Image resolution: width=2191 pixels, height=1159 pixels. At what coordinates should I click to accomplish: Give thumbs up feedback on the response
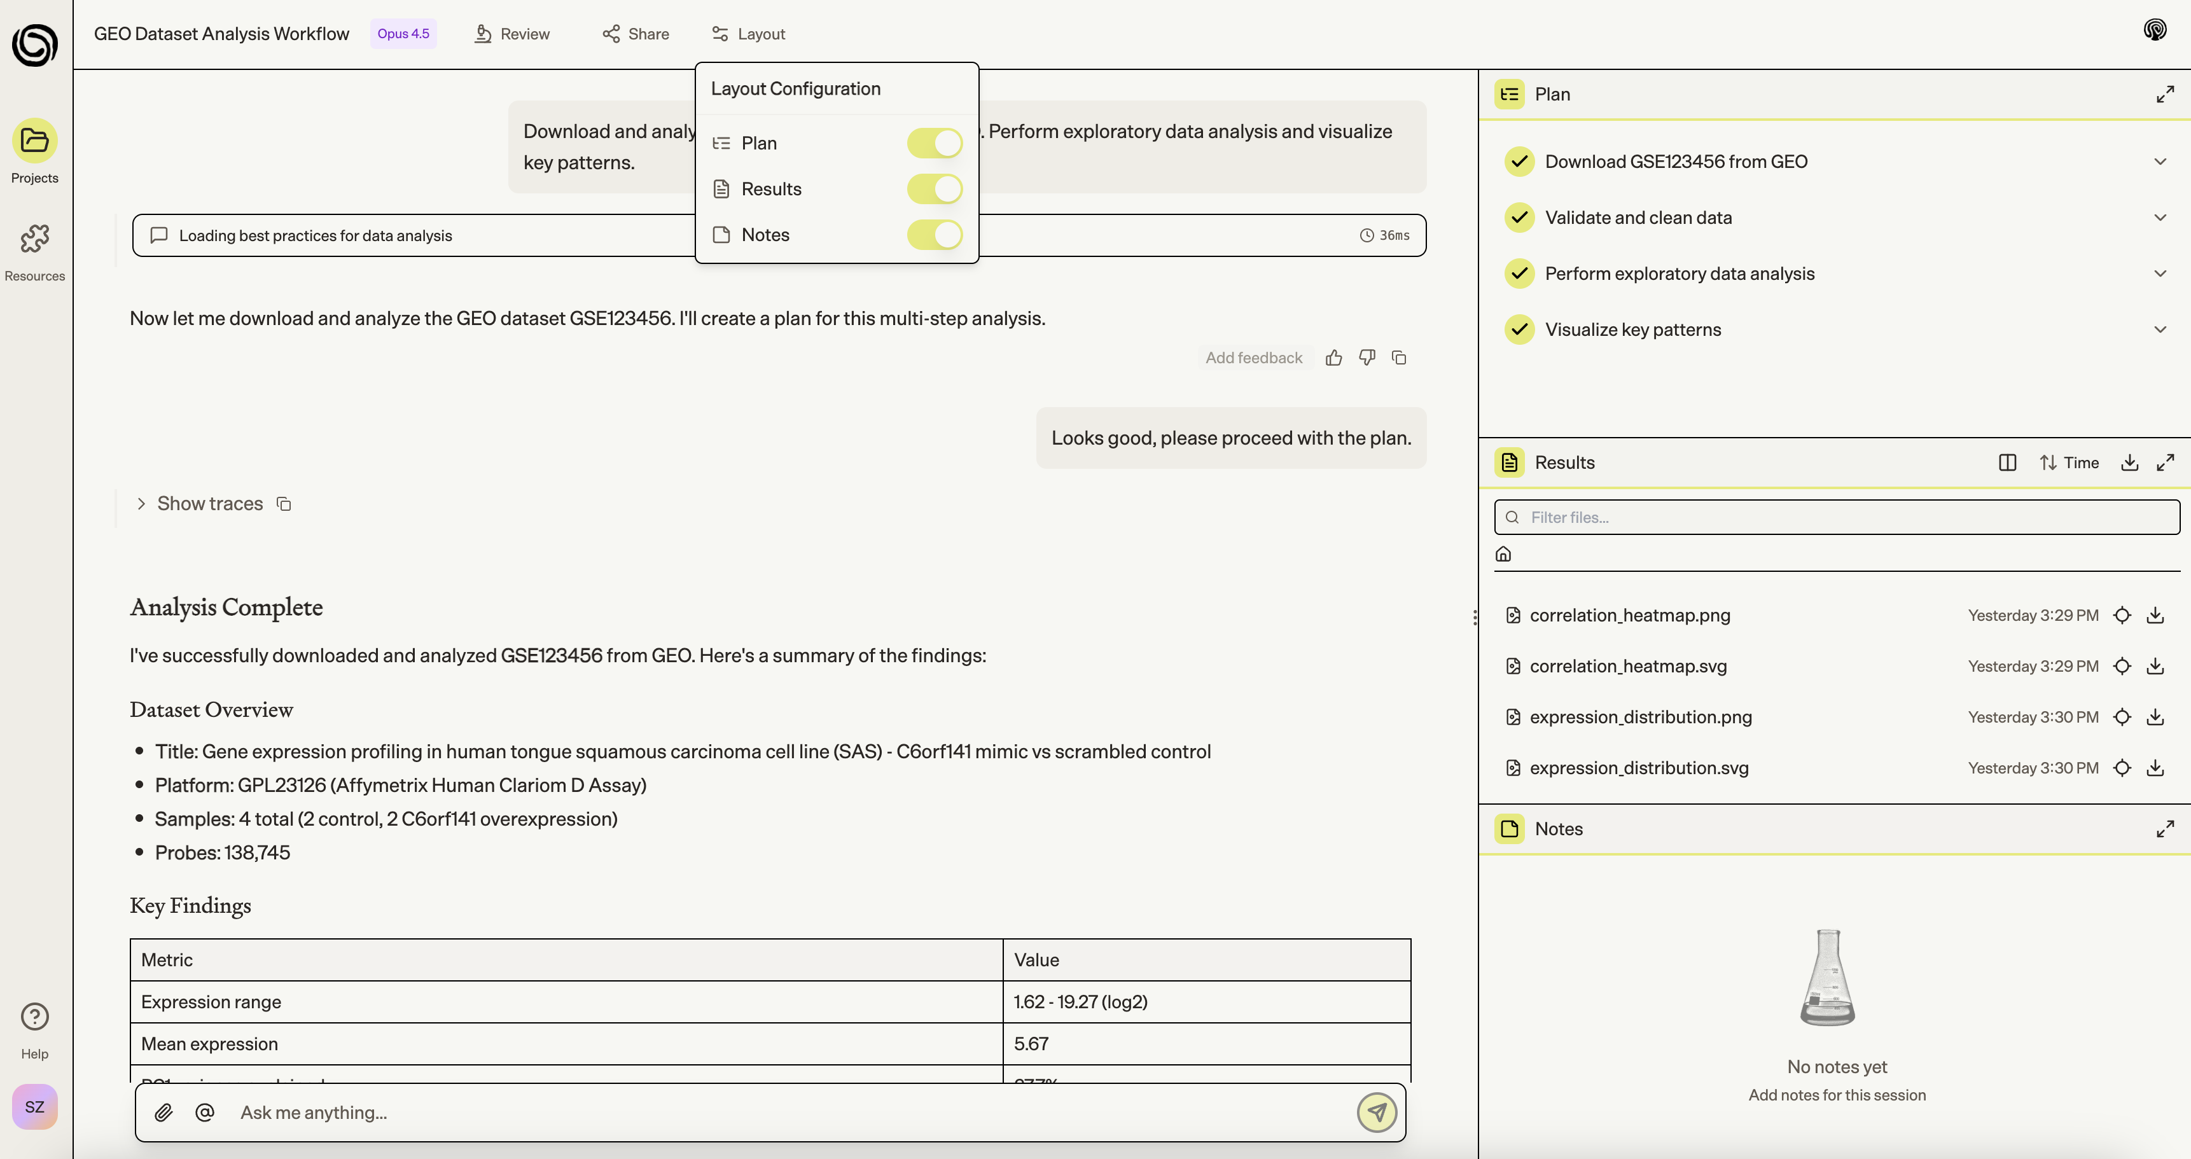(1333, 357)
